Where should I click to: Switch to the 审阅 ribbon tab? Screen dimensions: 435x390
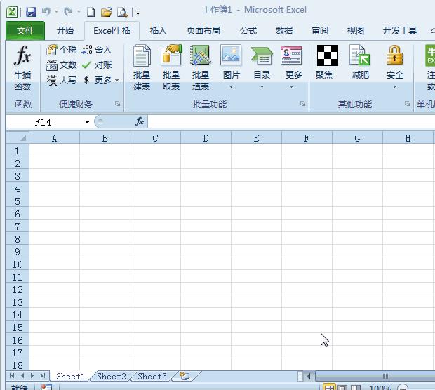point(320,30)
